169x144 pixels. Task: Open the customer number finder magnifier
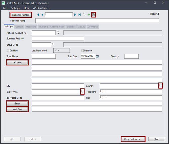pos(84,15)
